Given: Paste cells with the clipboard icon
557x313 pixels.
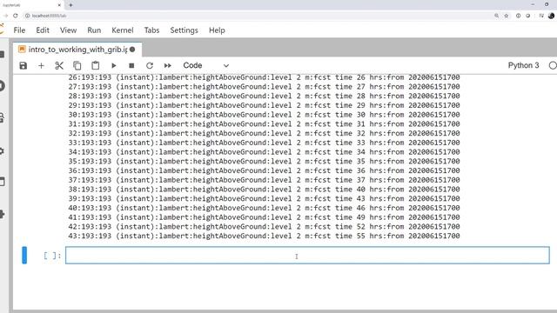Looking at the screenshot, I should point(96,66).
